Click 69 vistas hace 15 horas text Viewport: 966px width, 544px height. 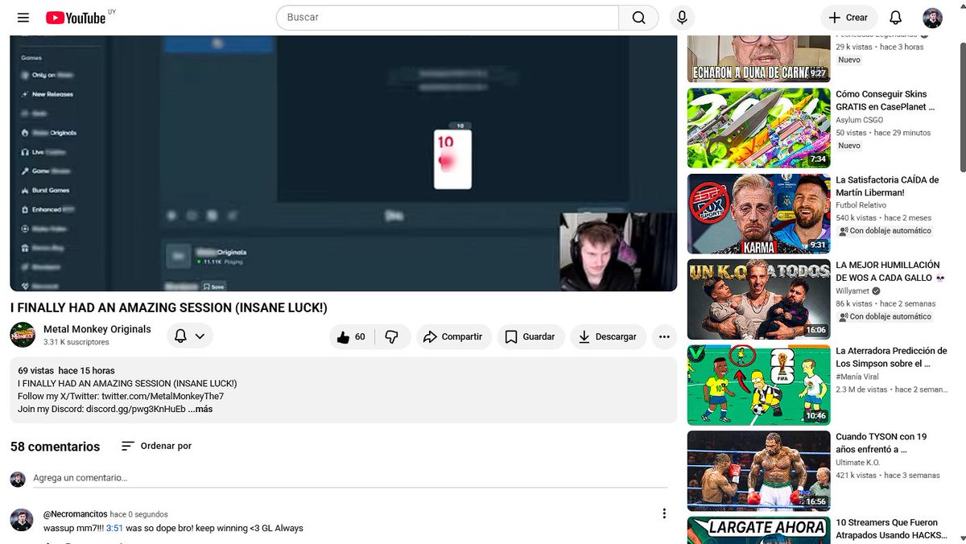[x=66, y=371]
